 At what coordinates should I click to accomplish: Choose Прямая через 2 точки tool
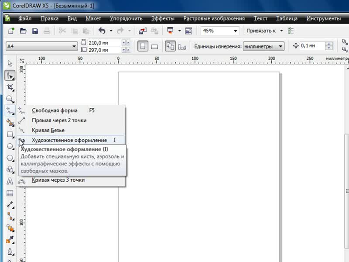tap(71, 121)
